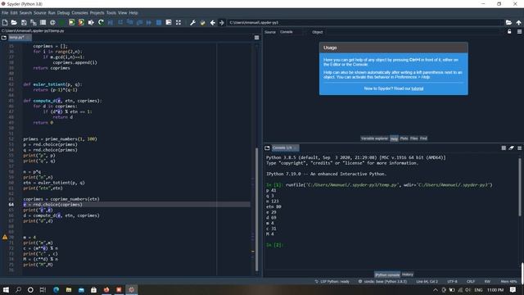Open PYTHONPATH manager icon
The image size is (524, 295).
[x=202, y=22]
